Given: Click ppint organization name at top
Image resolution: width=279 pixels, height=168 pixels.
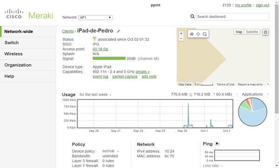Looking at the screenshot, I should point(155,5).
